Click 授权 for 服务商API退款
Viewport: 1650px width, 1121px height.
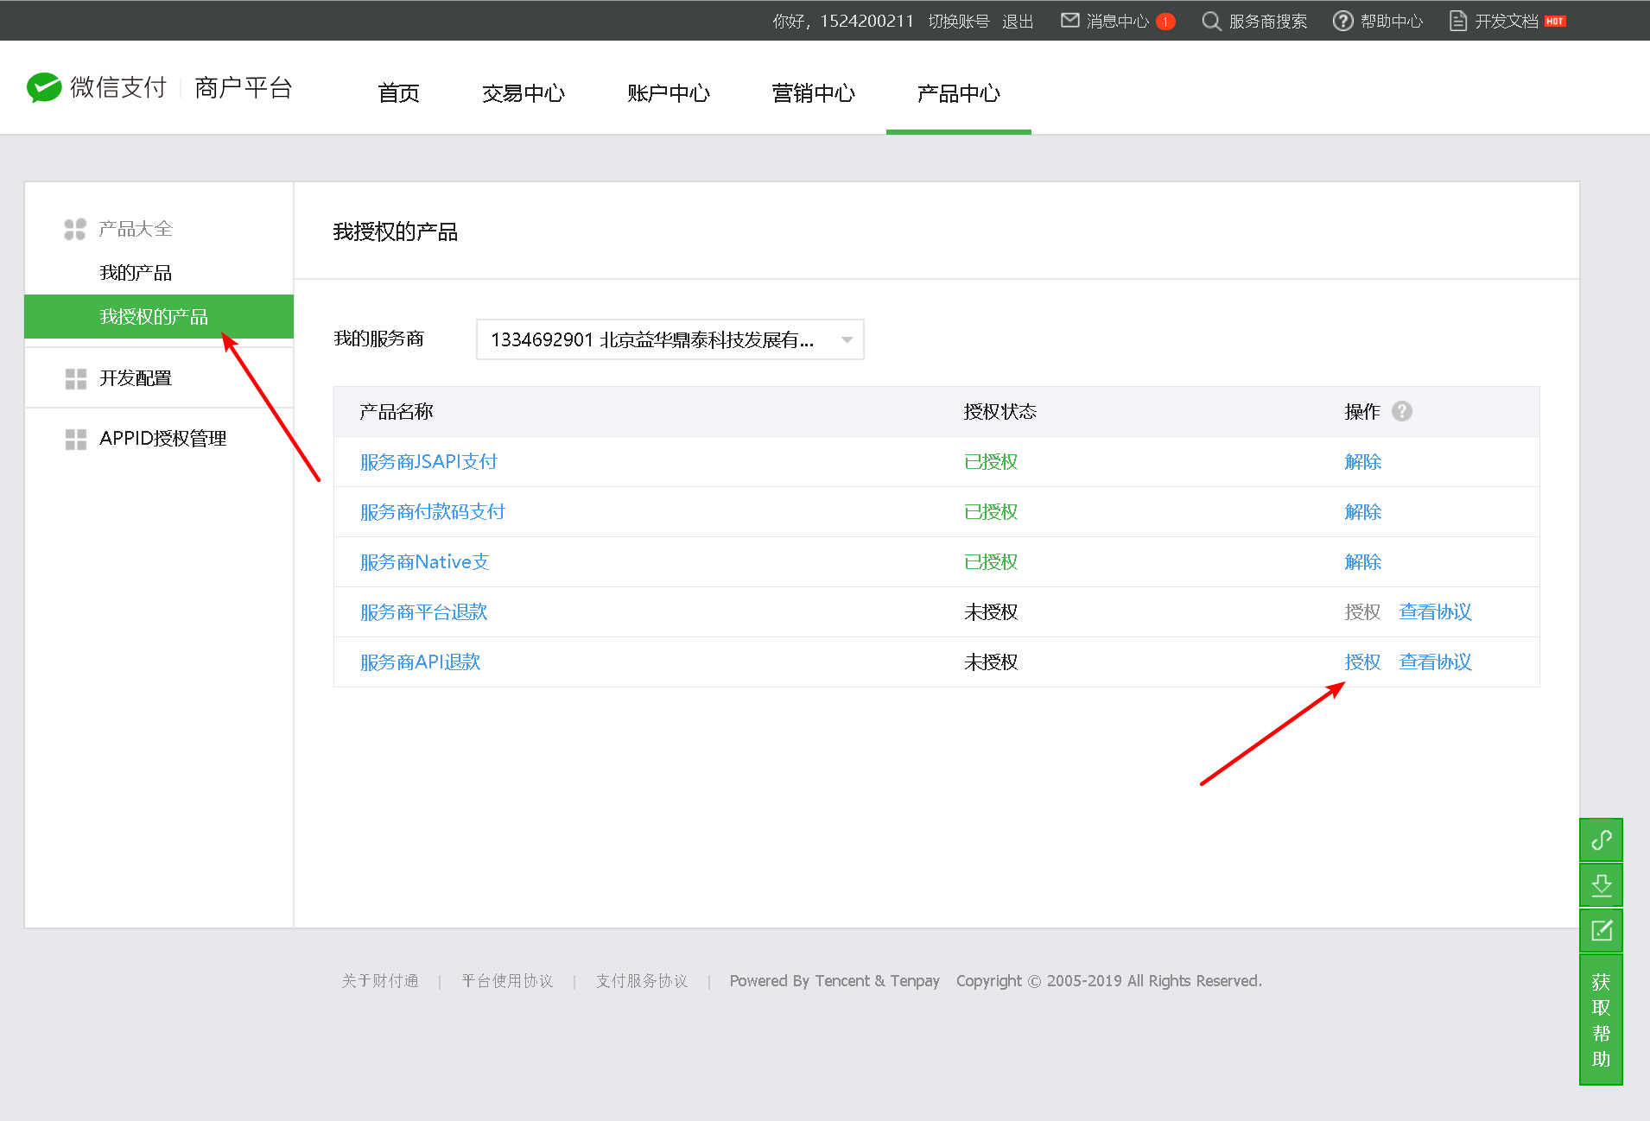1362,662
